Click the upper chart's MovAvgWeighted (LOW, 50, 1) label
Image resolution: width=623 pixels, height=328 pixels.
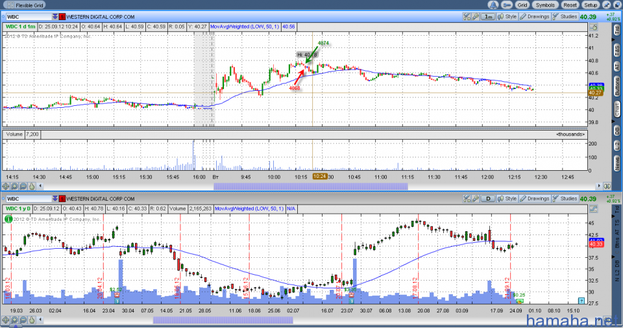tap(245, 27)
